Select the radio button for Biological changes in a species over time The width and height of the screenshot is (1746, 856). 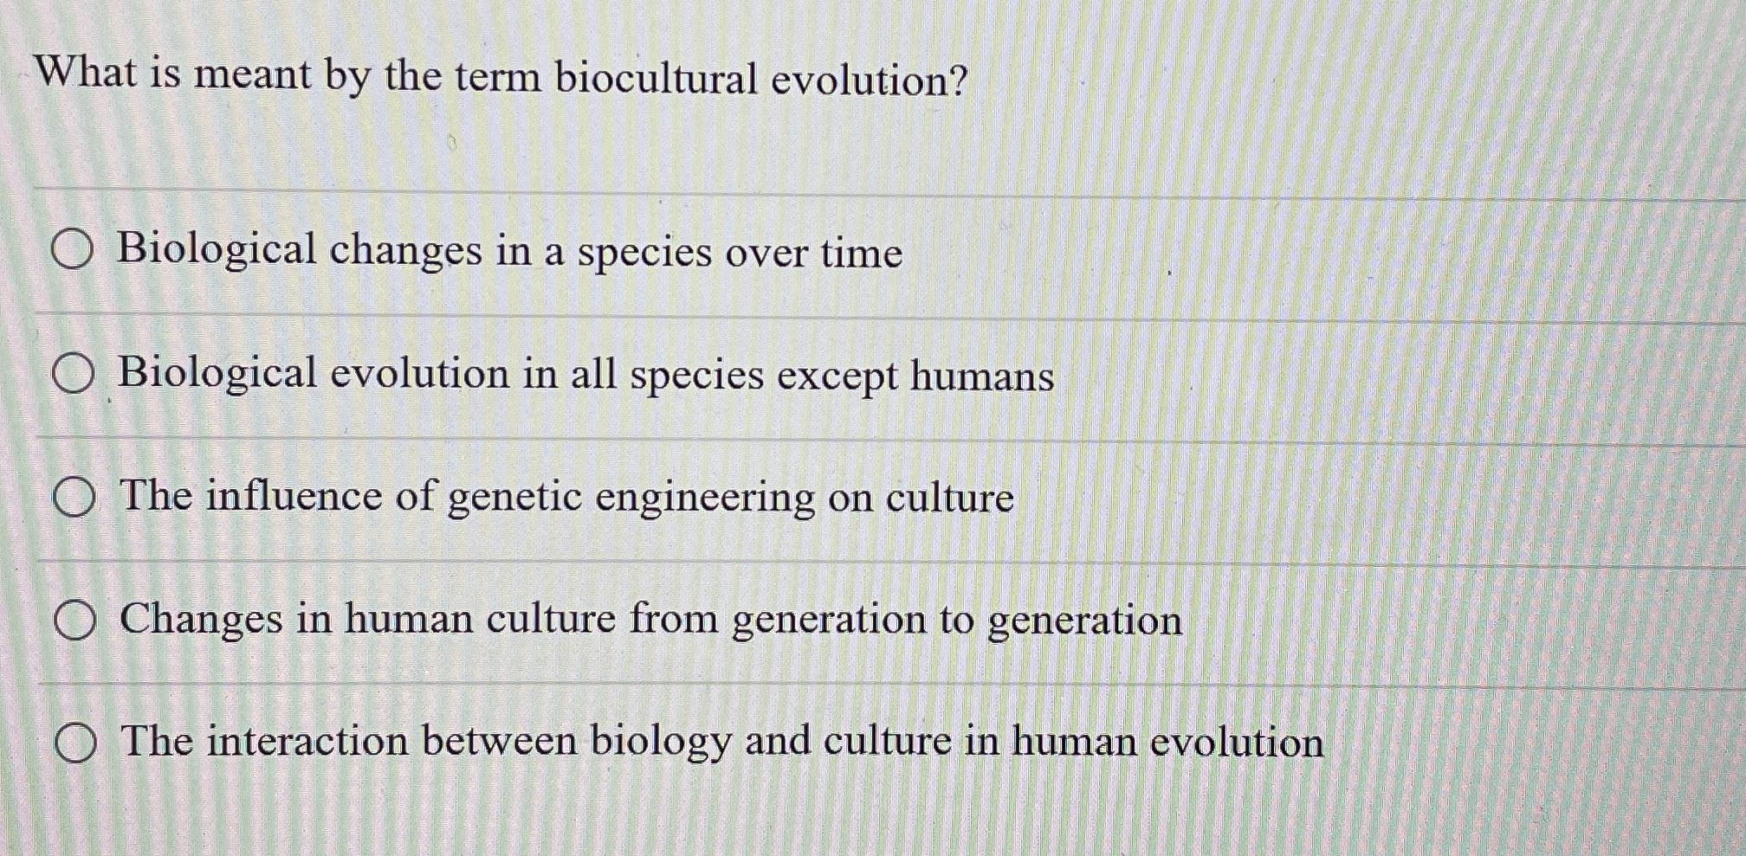pyautogui.click(x=78, y=251)
